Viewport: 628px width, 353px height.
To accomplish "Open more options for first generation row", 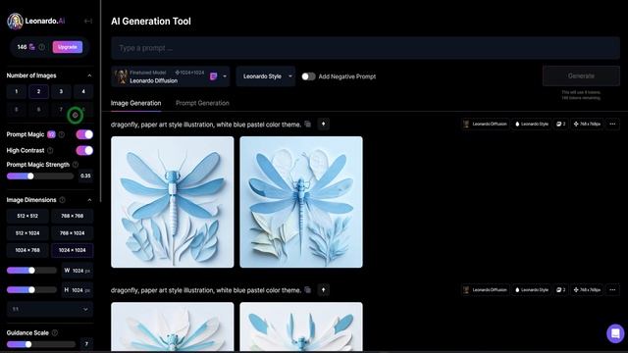I will point(612,125).
